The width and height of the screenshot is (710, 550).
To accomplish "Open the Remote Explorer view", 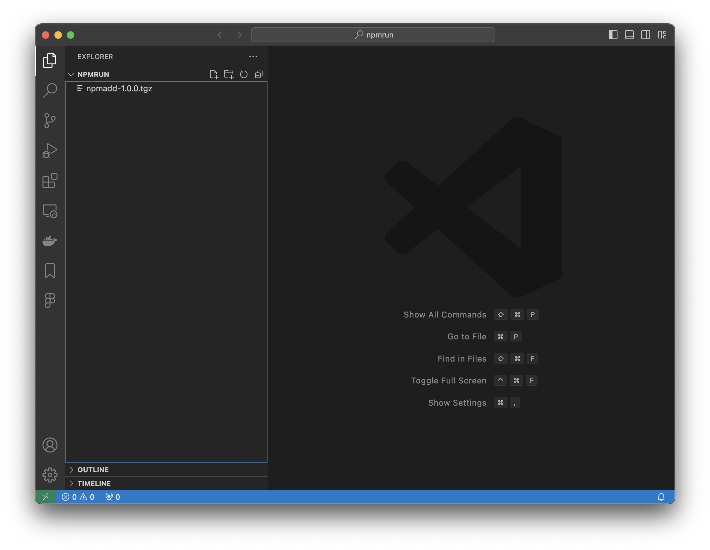I will (x=50, y=211).
